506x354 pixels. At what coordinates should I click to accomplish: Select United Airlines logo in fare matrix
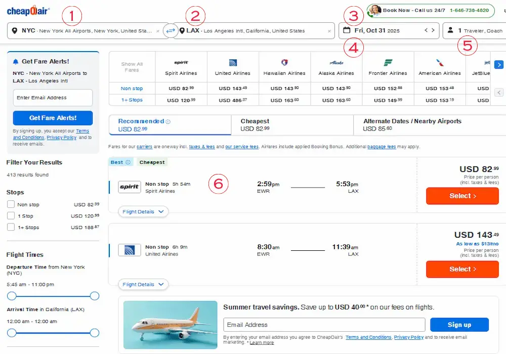tap(233, 63)
